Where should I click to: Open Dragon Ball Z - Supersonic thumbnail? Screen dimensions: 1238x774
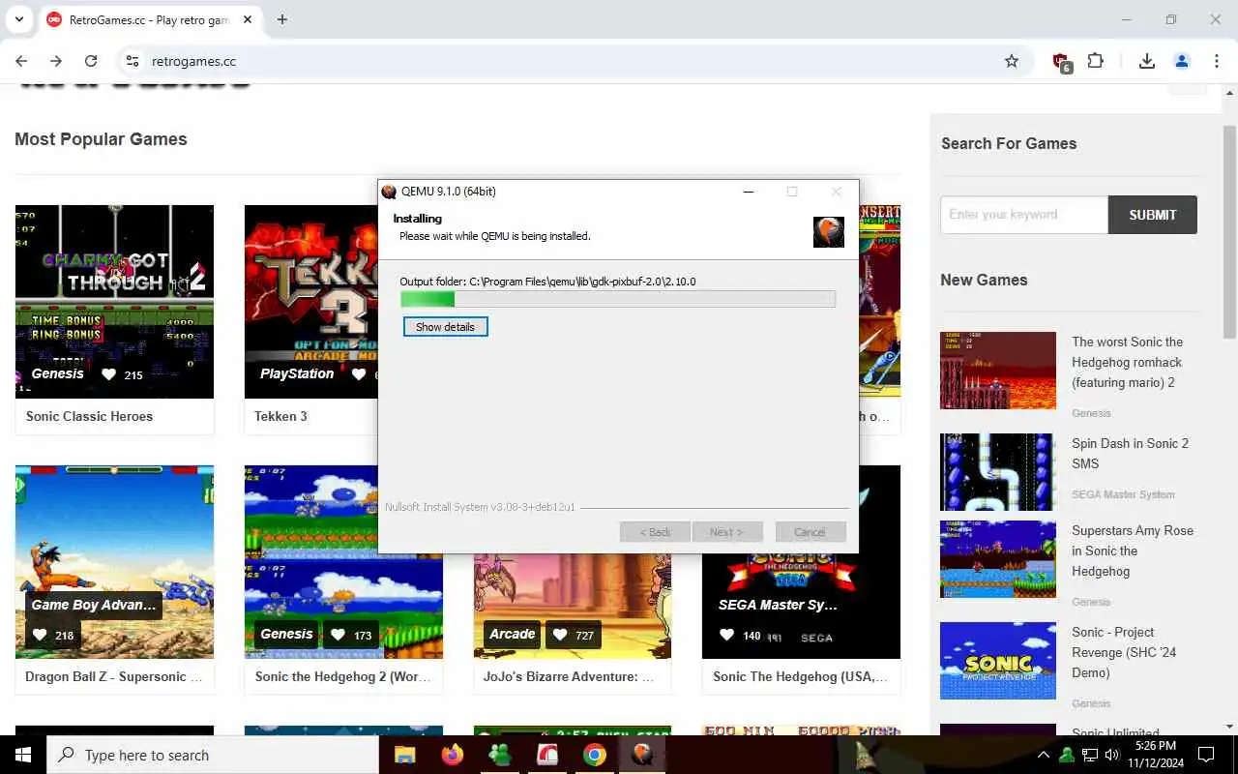[114, 561]
